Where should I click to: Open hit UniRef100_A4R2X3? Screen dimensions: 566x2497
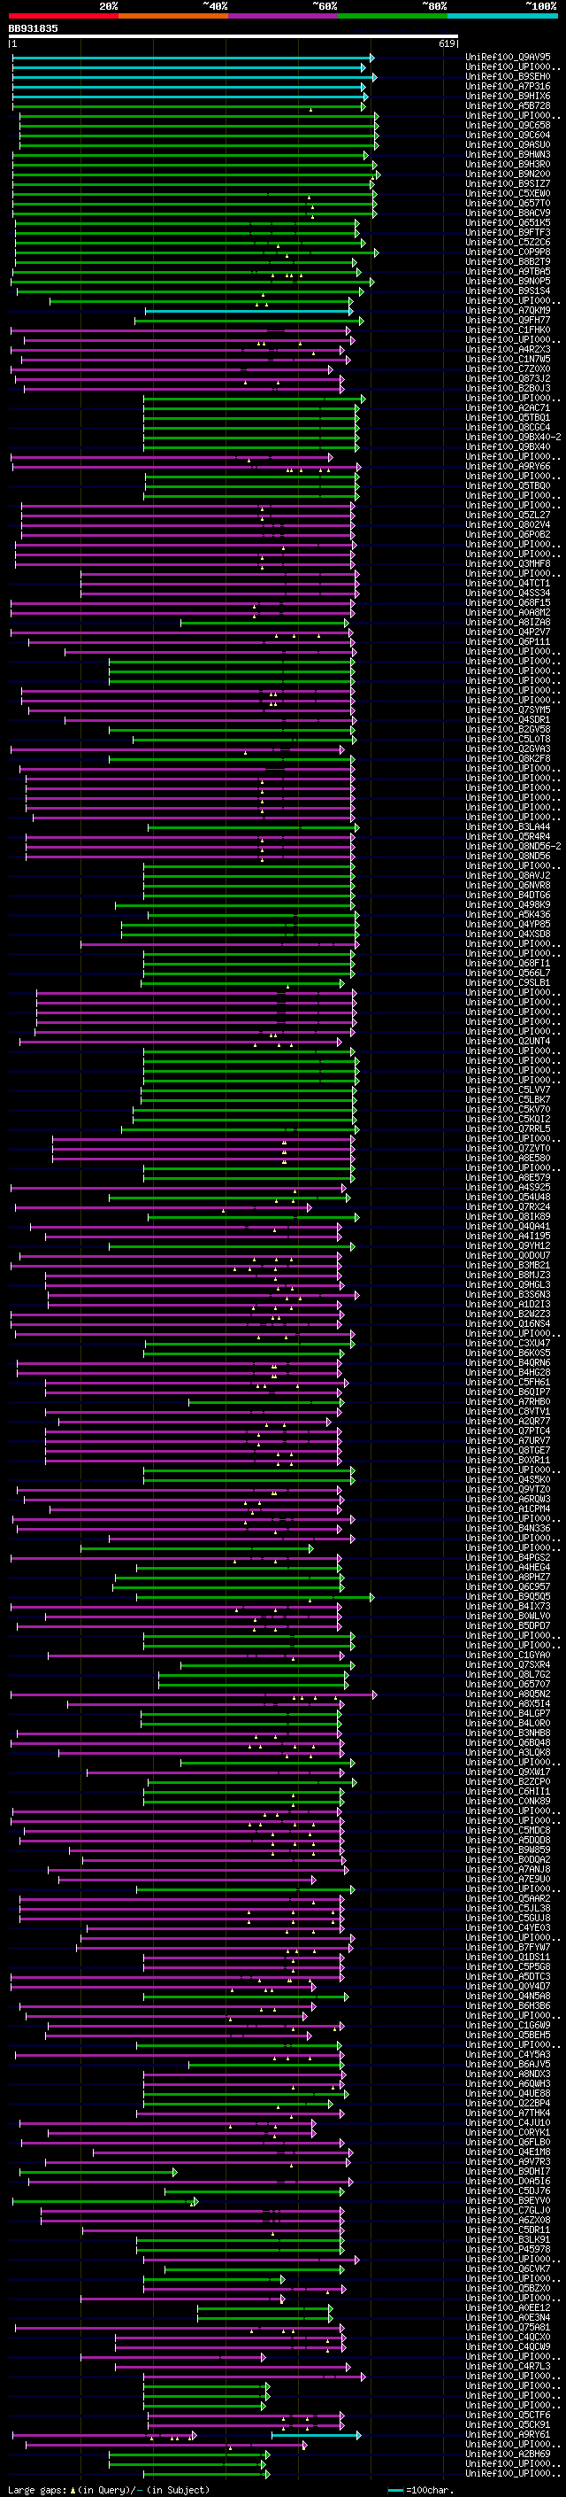click(x=508, y=350)
